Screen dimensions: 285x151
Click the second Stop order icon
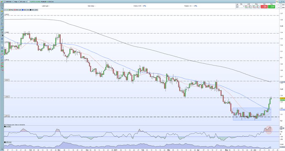coord(258,7)
